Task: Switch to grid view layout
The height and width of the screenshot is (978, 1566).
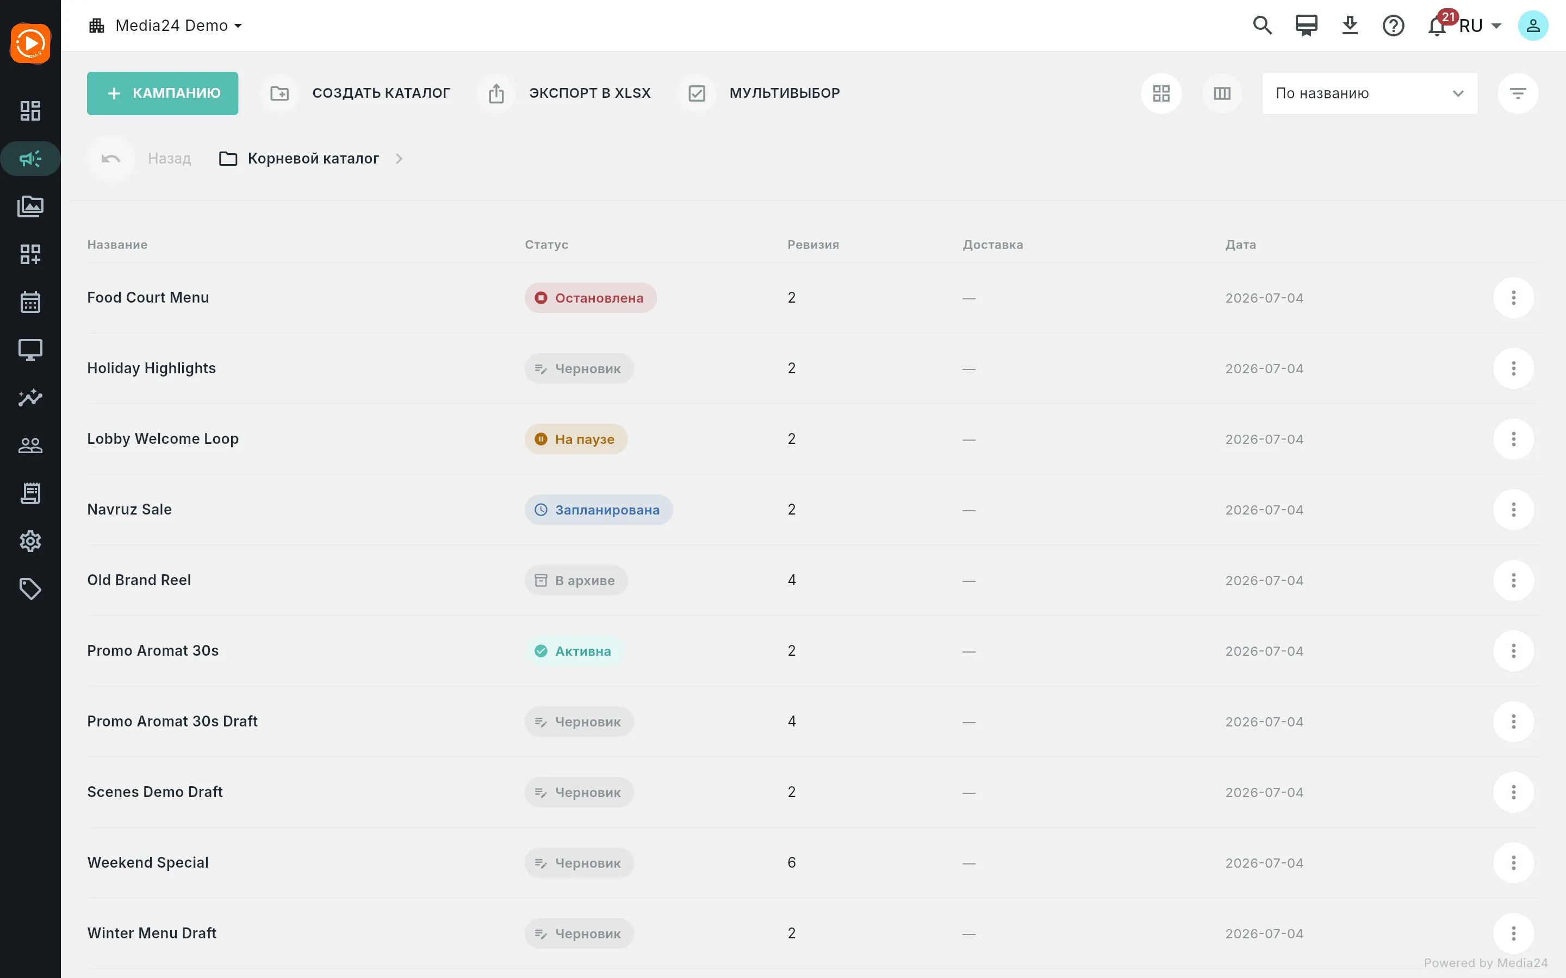Action: 1161,93
